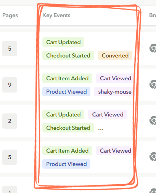Click Chrome icon beside the shaky-mouse row
Screen dimensions: 156x193
click(153, 85)
